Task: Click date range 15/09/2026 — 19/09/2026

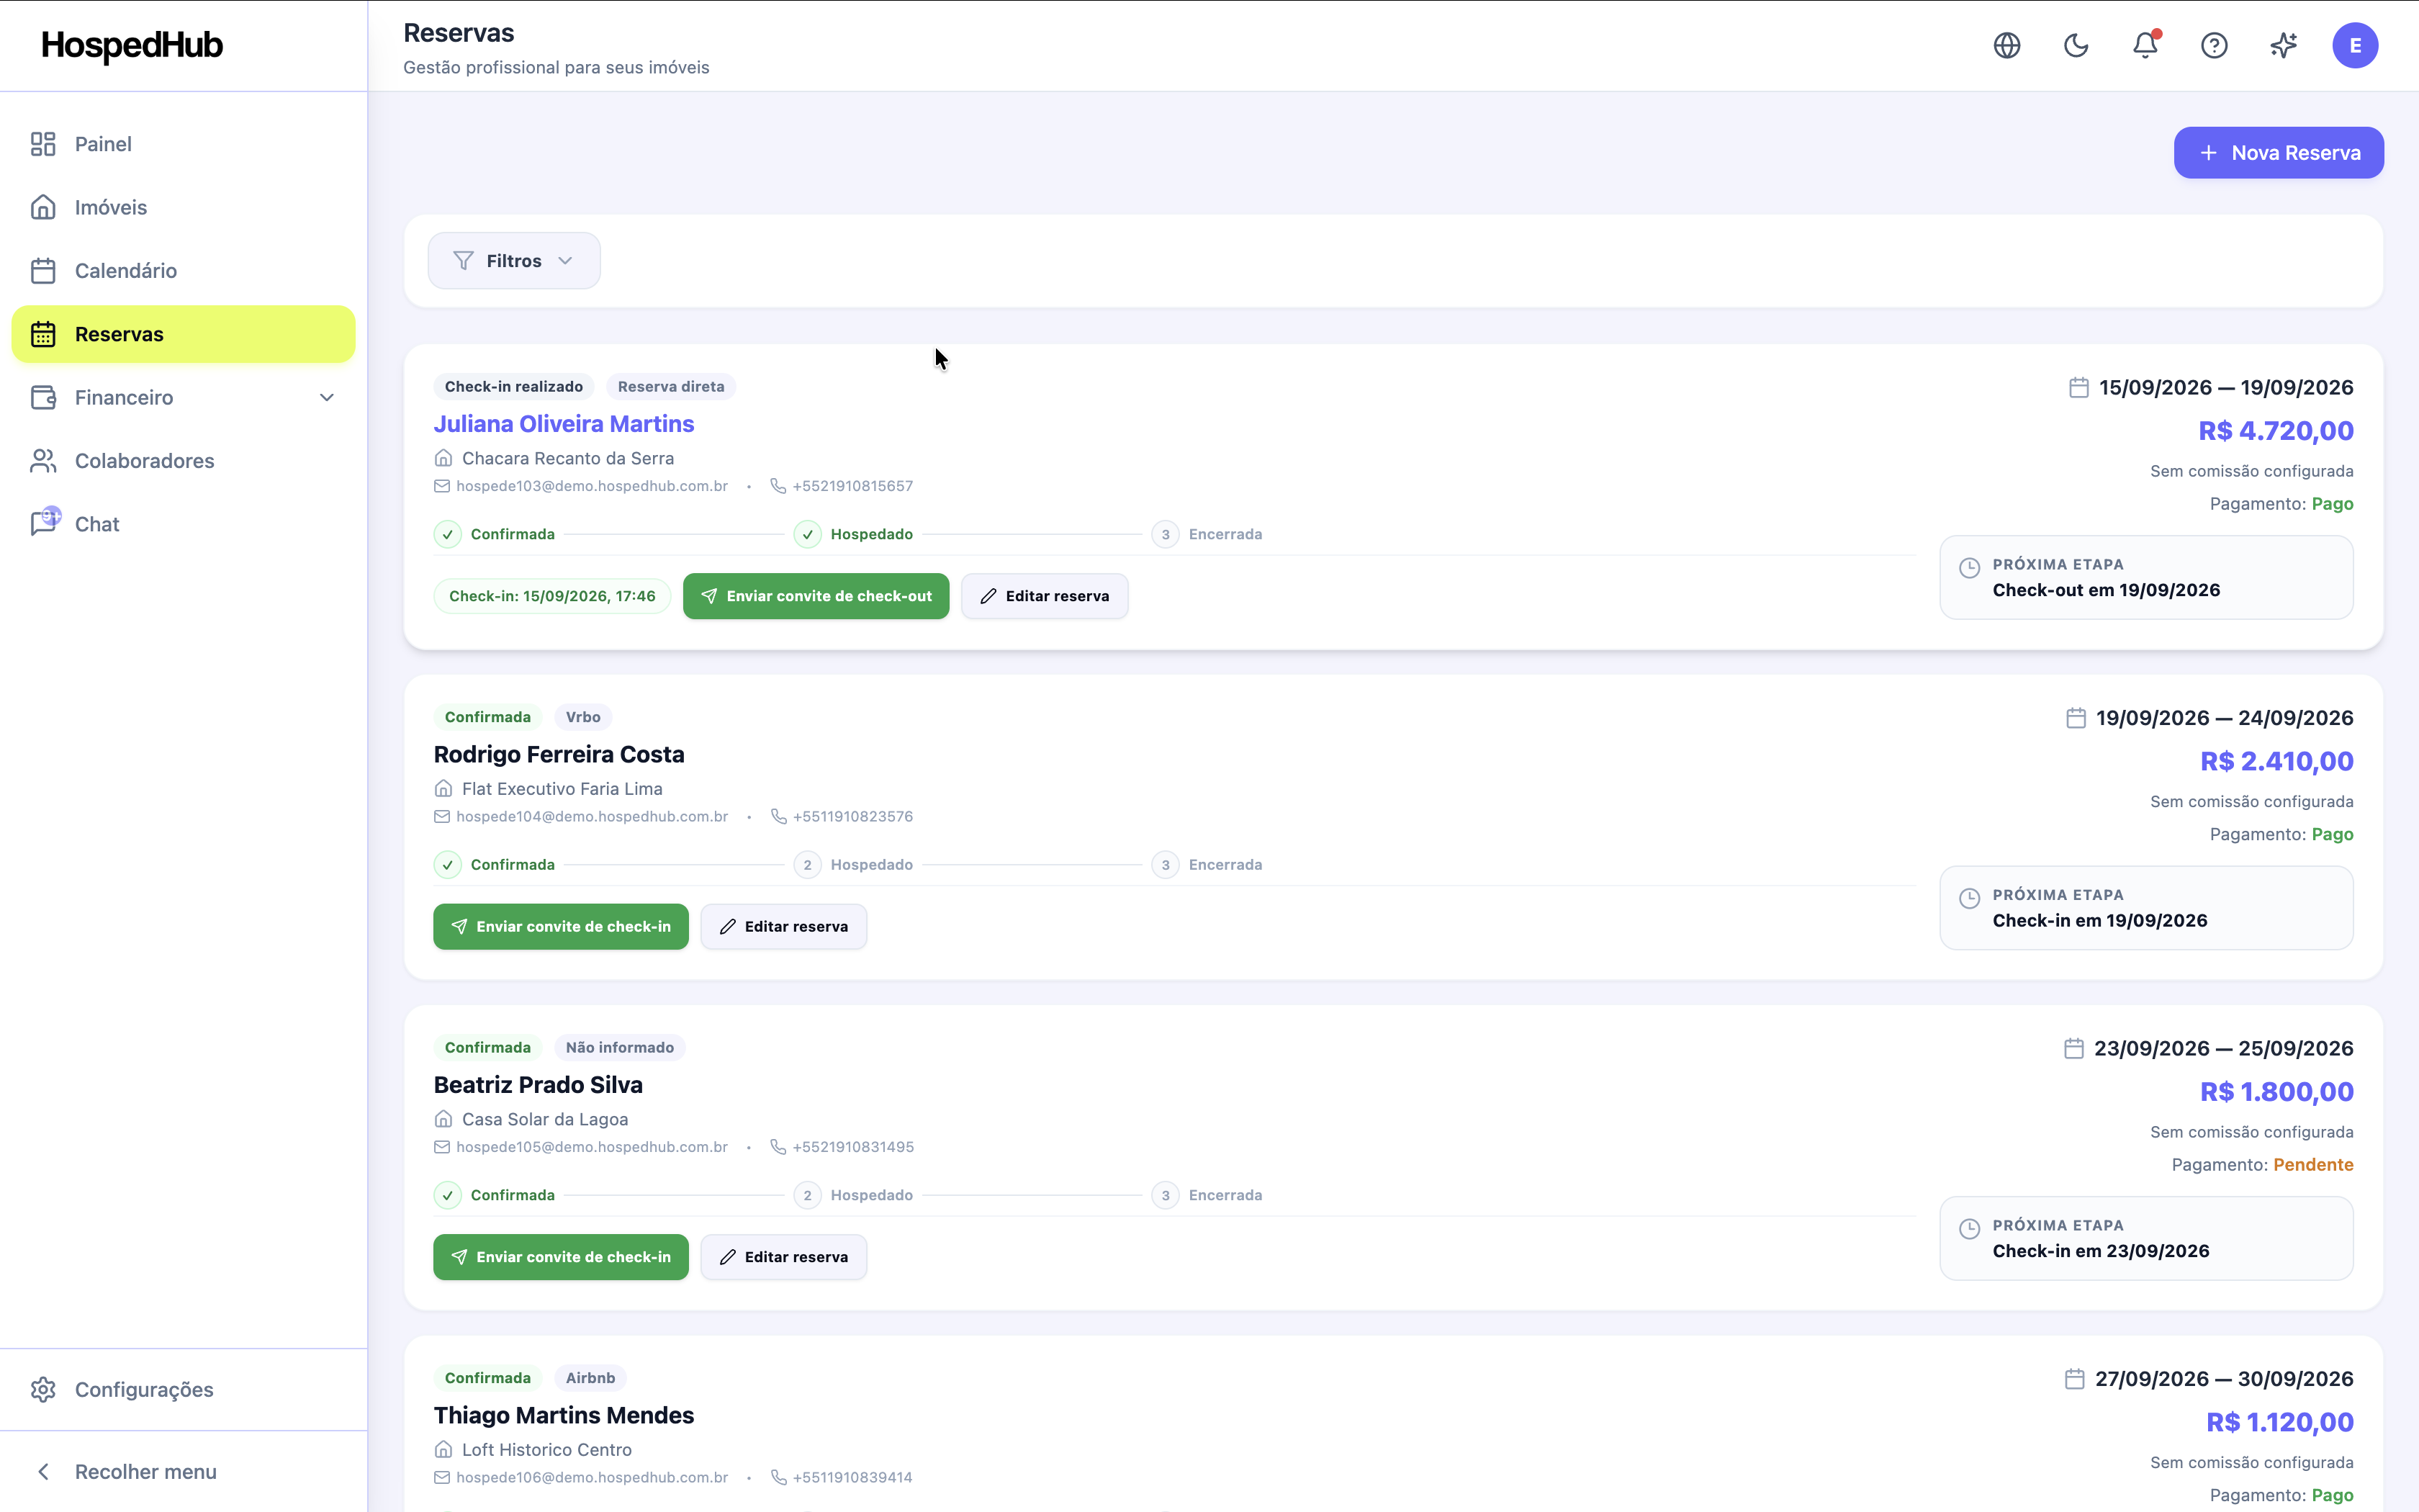Action: [2226, 388]
